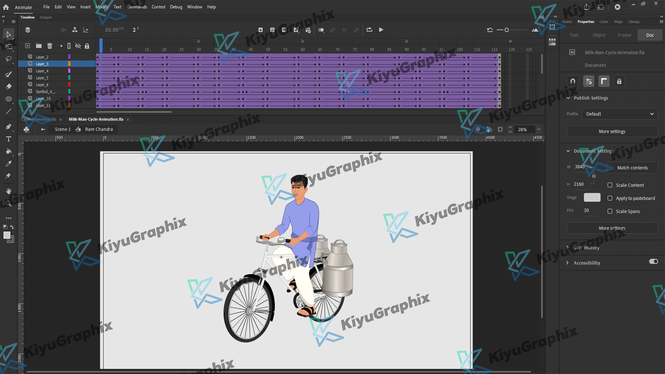The width and height of the screenshot is (665, 374).
Task: Check Apply to pasteboard option
Action: [x=610, y=198]
